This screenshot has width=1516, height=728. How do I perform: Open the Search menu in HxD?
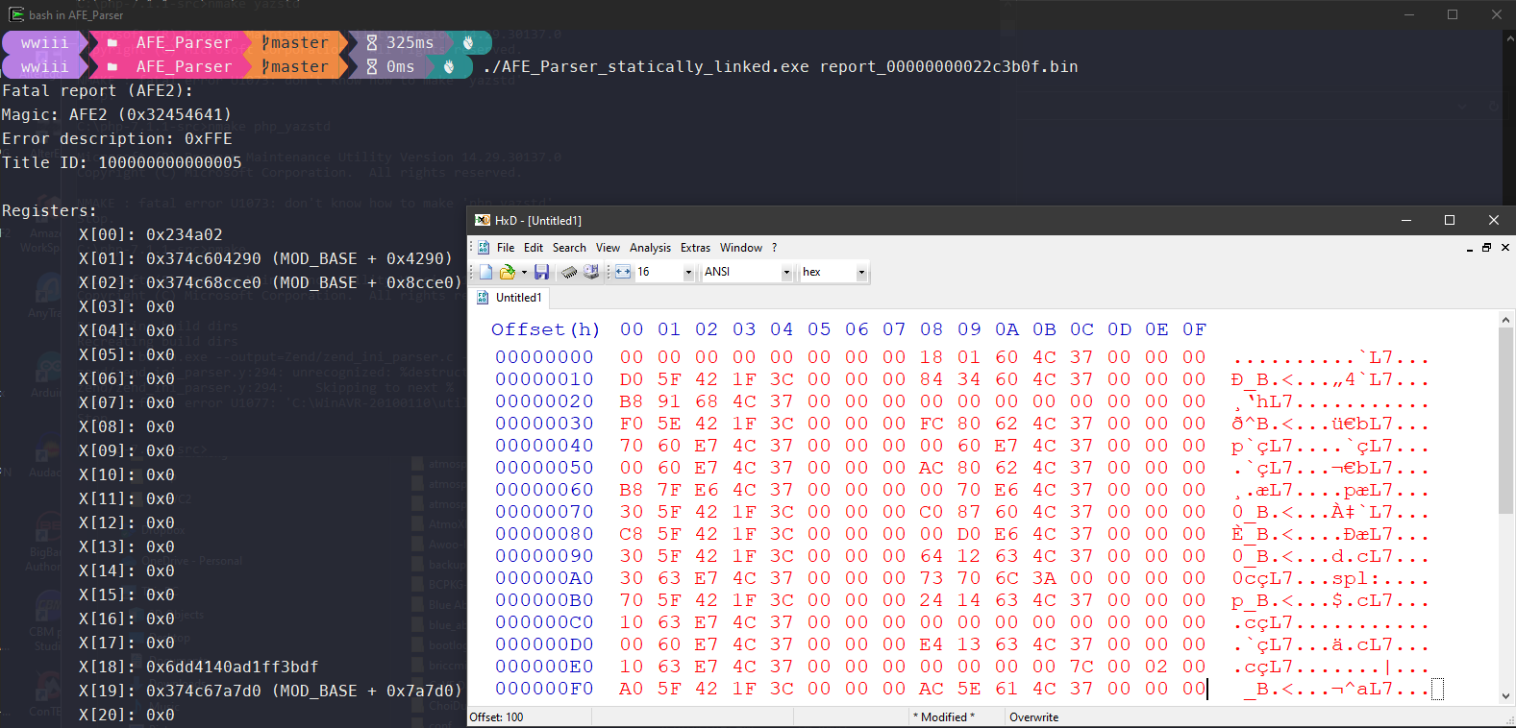point(569,248)
